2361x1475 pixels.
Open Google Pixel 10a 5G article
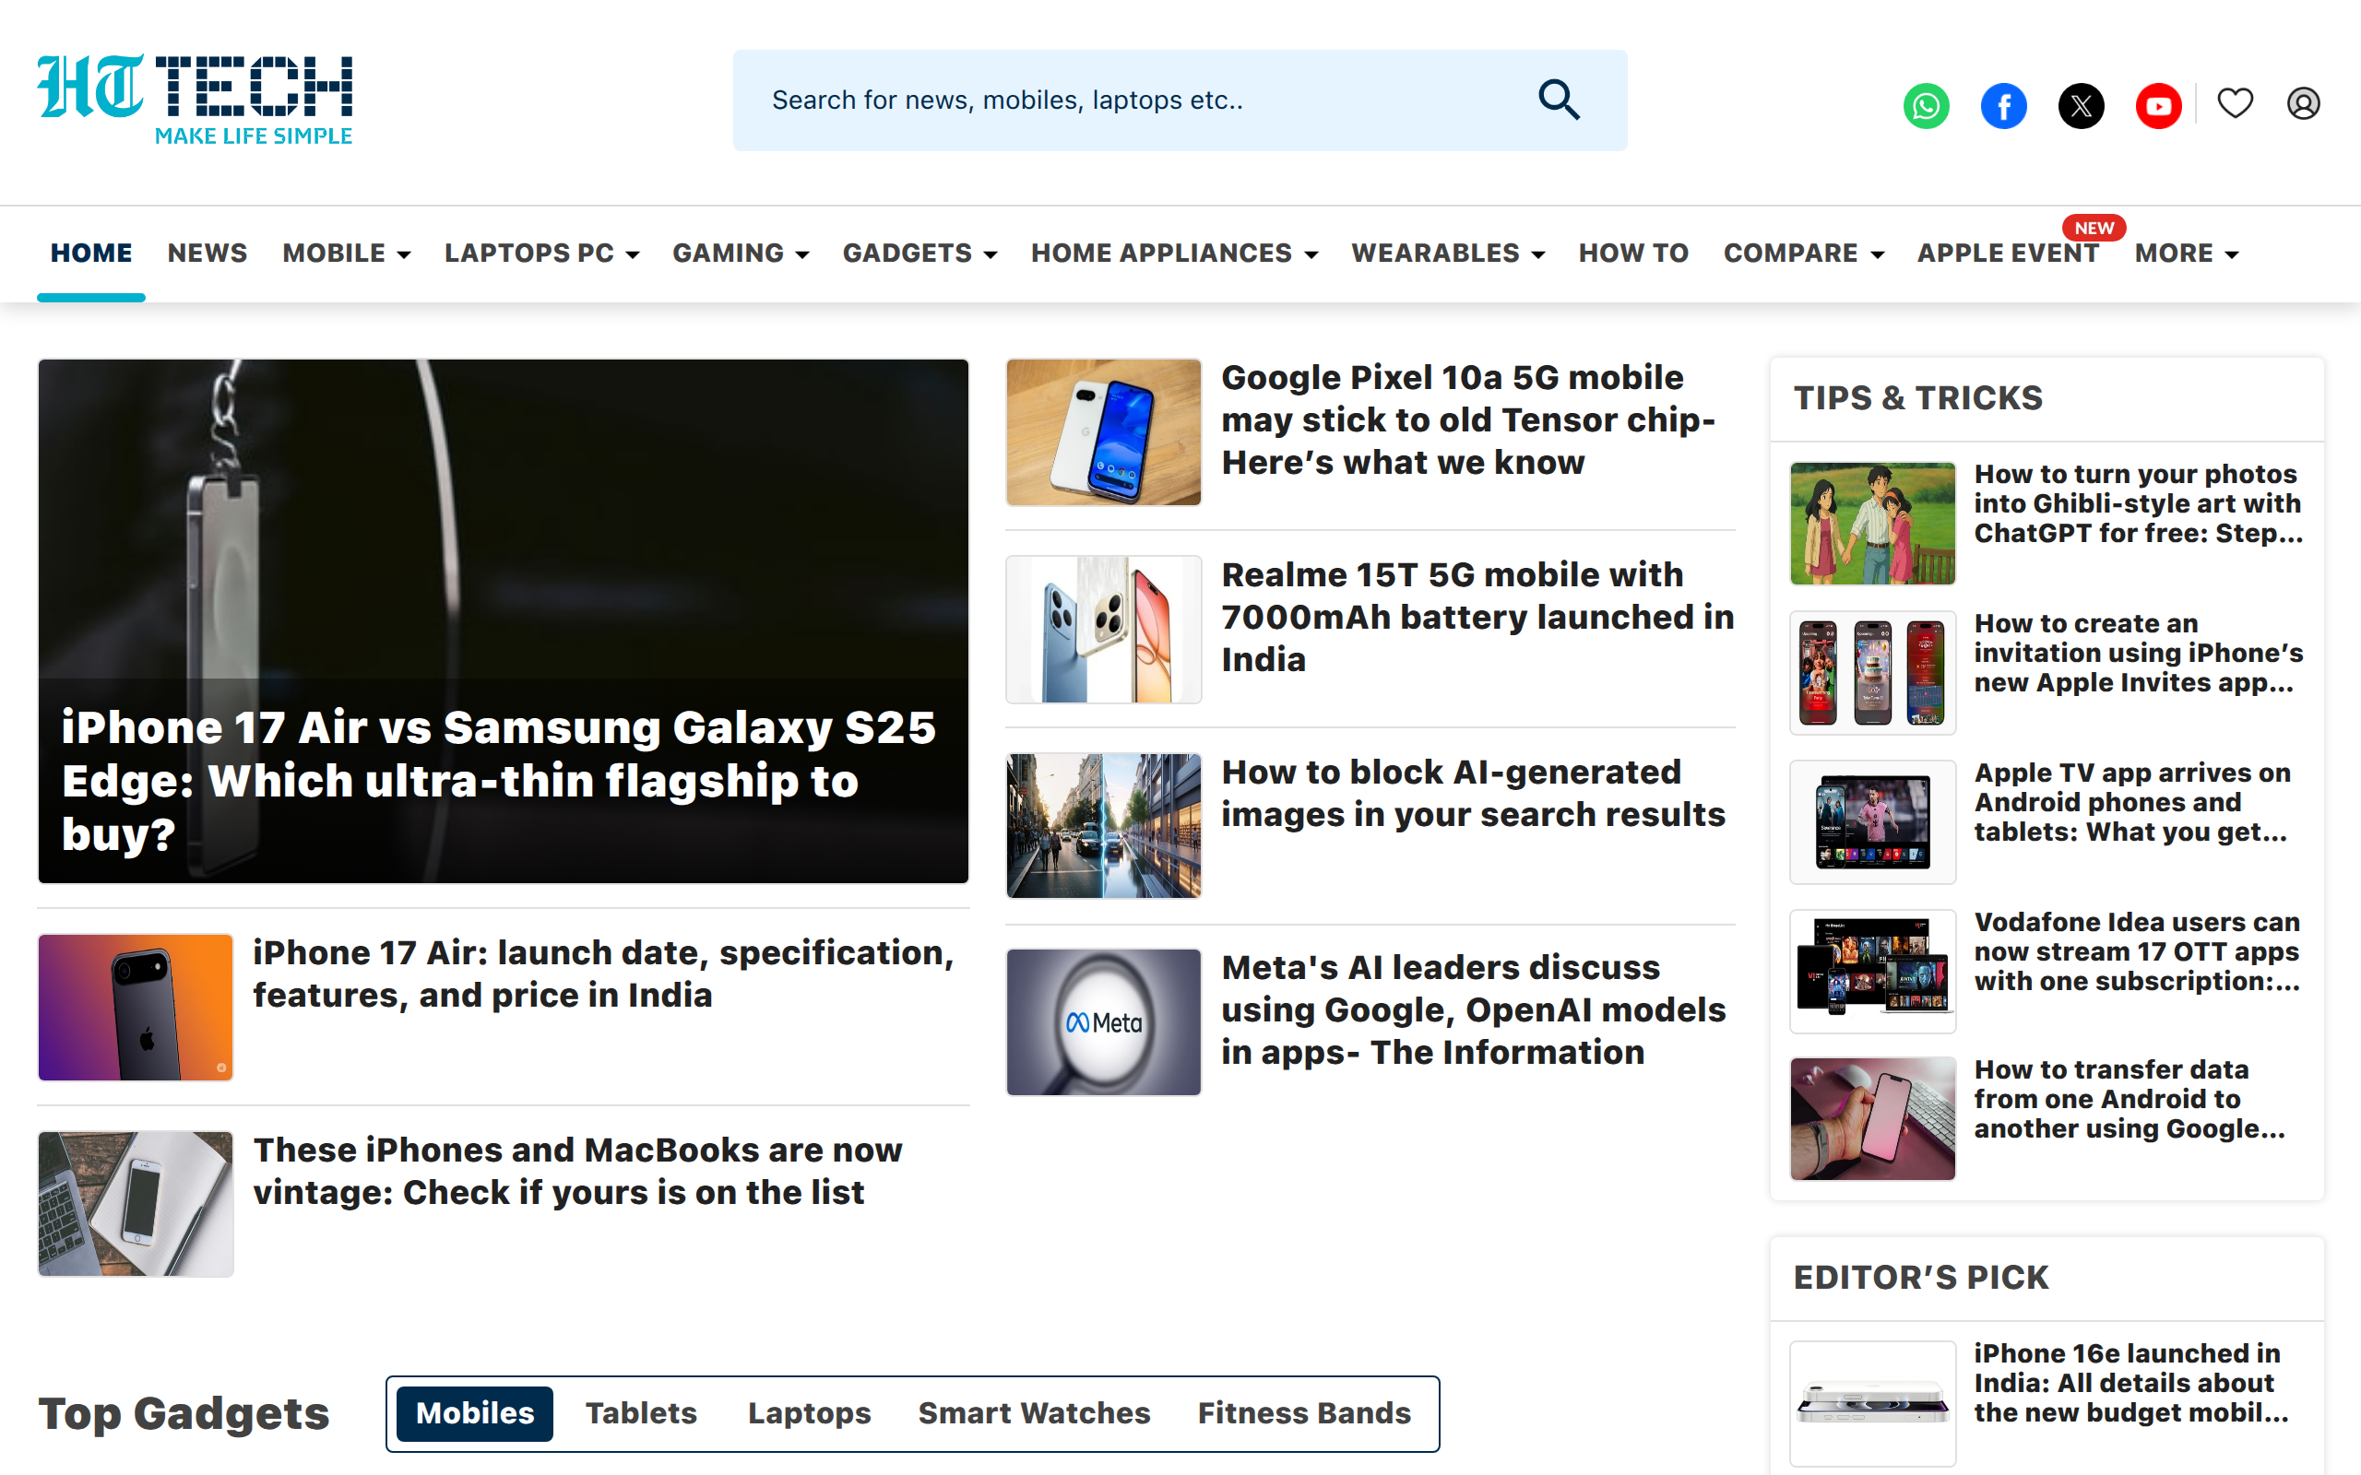coord(1468,419)
